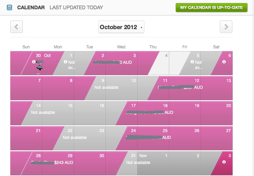Click the 'Not available' block on October 22
The height and width of the screenshot is (176, 254).
coord(75,138)
